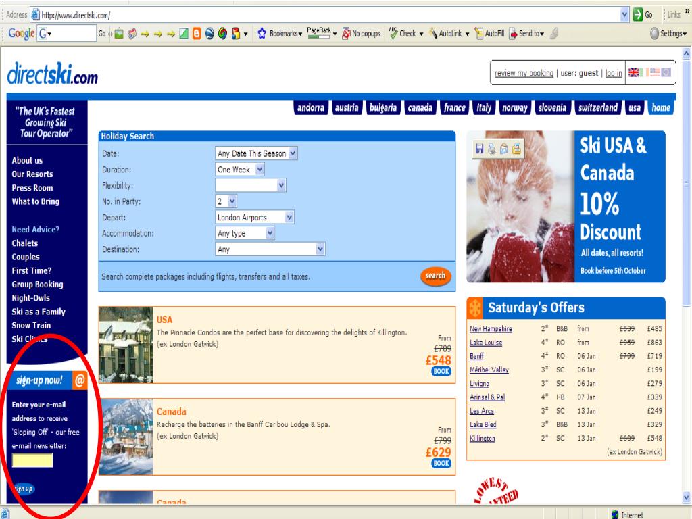
Task: Open the Accommodation type dropdown
Action: 245,233
